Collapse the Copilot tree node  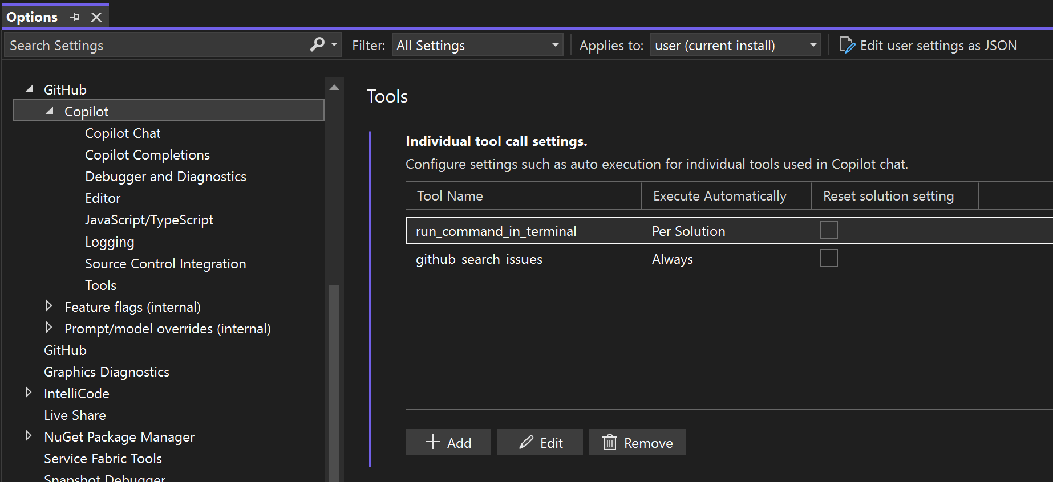point(50,111)
